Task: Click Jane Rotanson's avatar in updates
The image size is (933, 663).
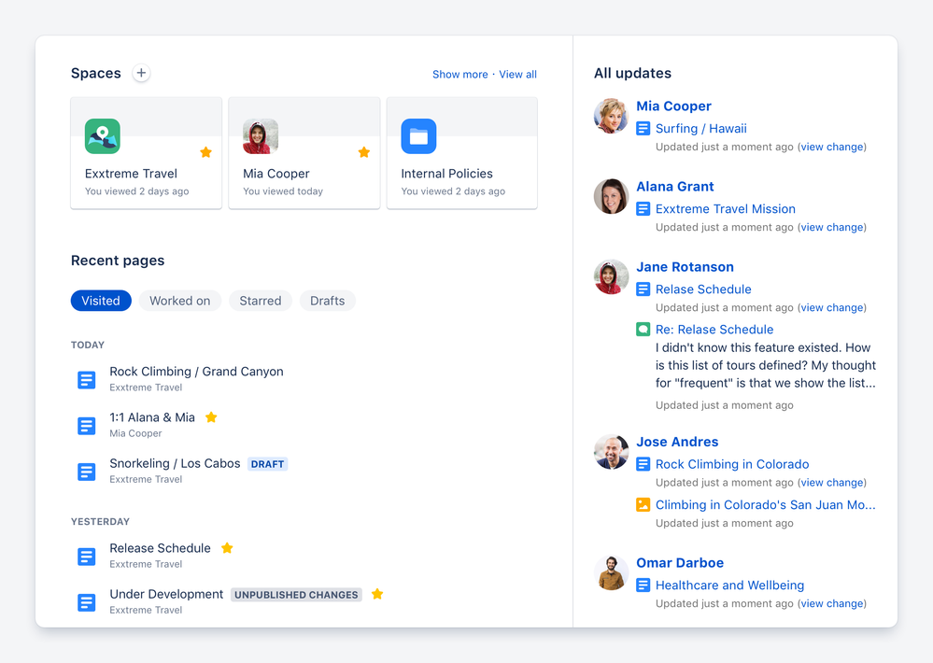Action: tap(611, 276)
